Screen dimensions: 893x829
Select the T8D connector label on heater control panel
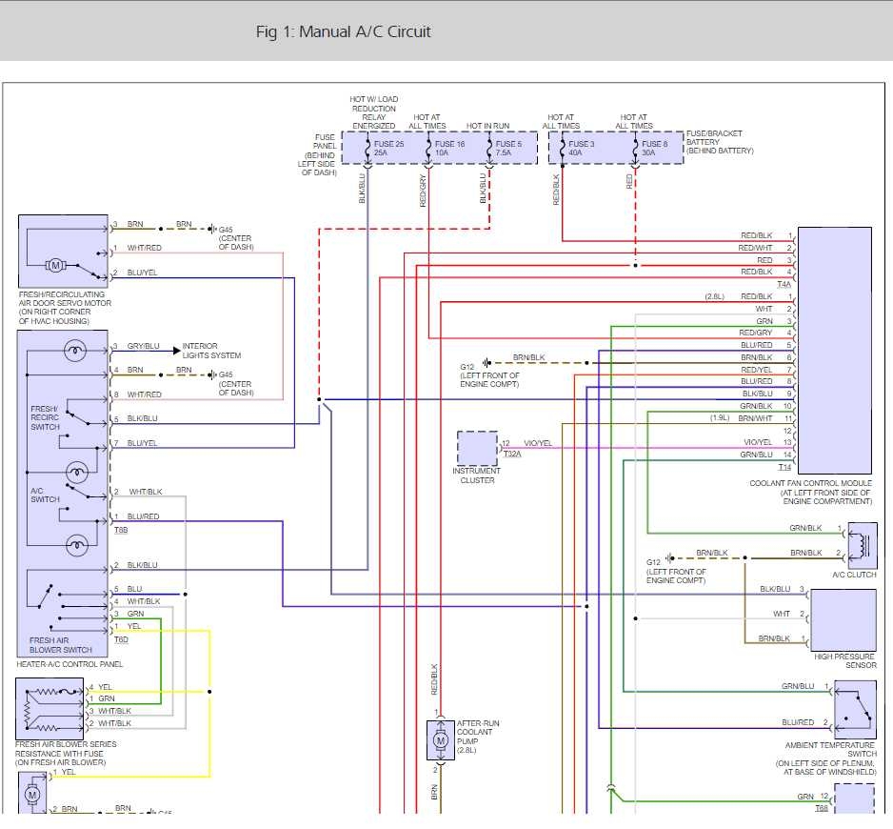[x=119, y=639]
